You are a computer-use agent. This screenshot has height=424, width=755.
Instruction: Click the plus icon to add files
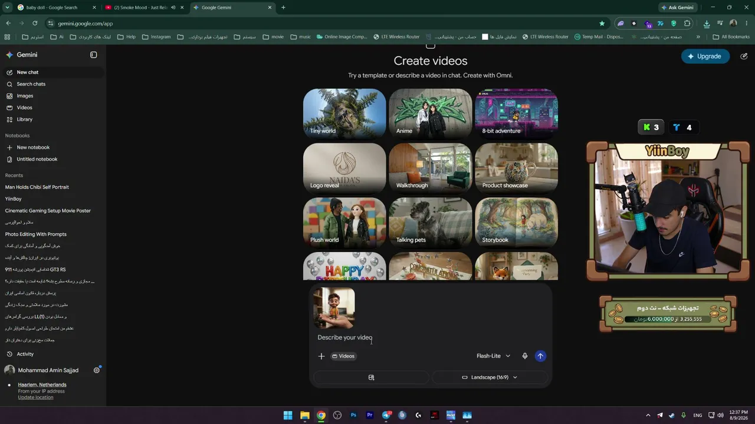tap(321, 356)
